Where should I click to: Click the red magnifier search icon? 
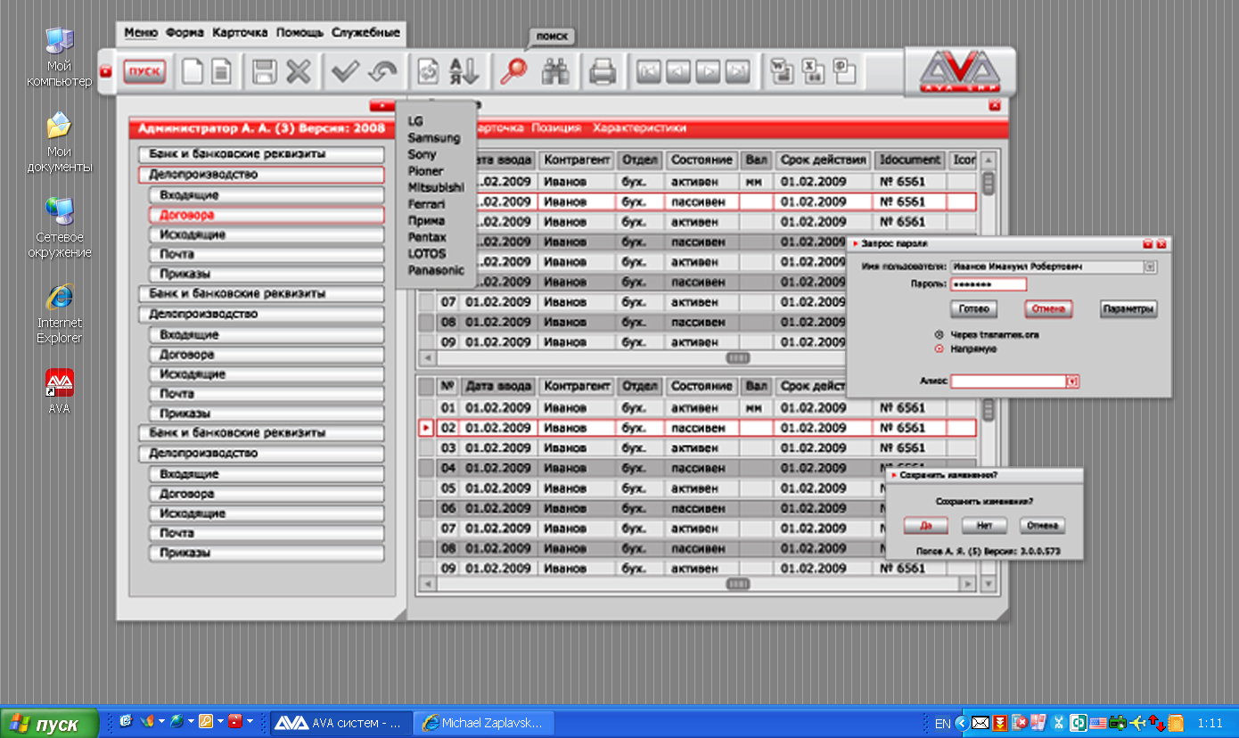tap(513, 71)
